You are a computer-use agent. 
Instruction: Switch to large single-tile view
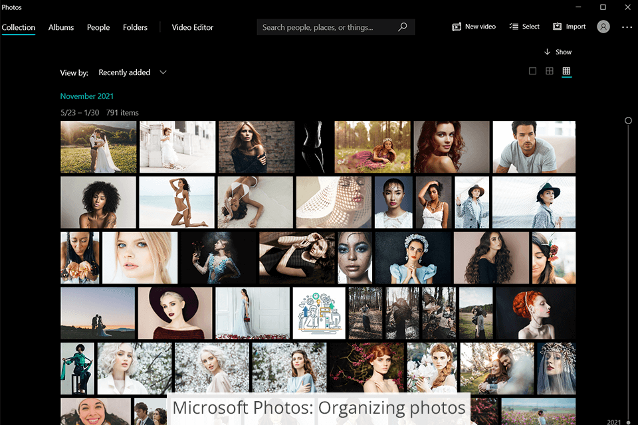click(532, 71)
